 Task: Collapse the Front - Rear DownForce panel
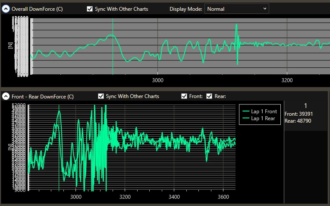6,96
